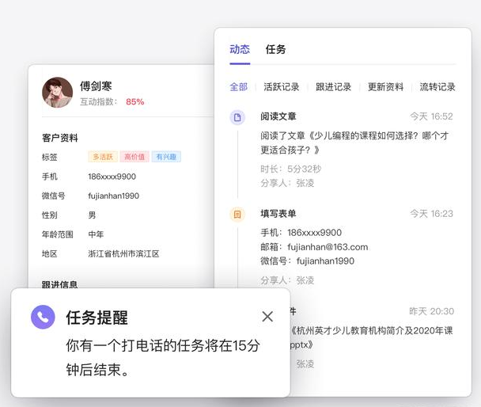Open 傅剑寒's profile avatar
This screenshot has width=481, height=407.
coord(57,93)
